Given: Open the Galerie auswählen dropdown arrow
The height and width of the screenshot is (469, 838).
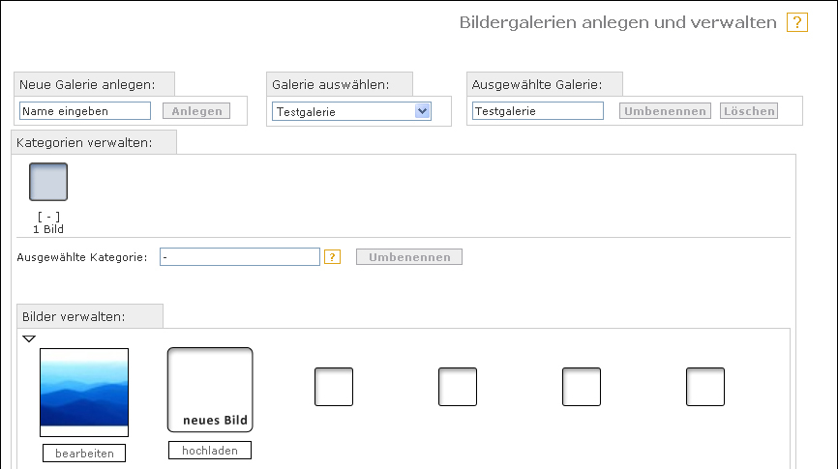Looking at the screenshot, I should tap(422, 111).
